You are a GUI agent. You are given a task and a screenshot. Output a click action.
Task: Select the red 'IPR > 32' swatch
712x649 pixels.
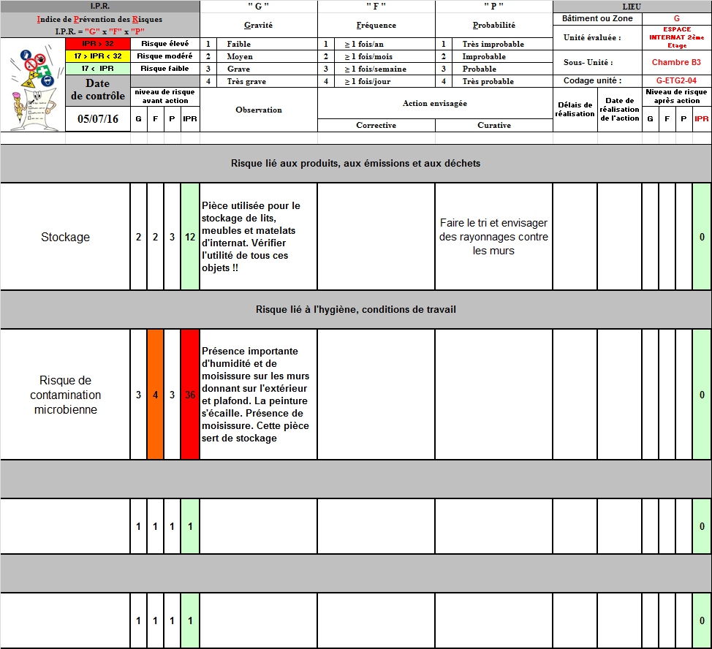tap(97, 44)
